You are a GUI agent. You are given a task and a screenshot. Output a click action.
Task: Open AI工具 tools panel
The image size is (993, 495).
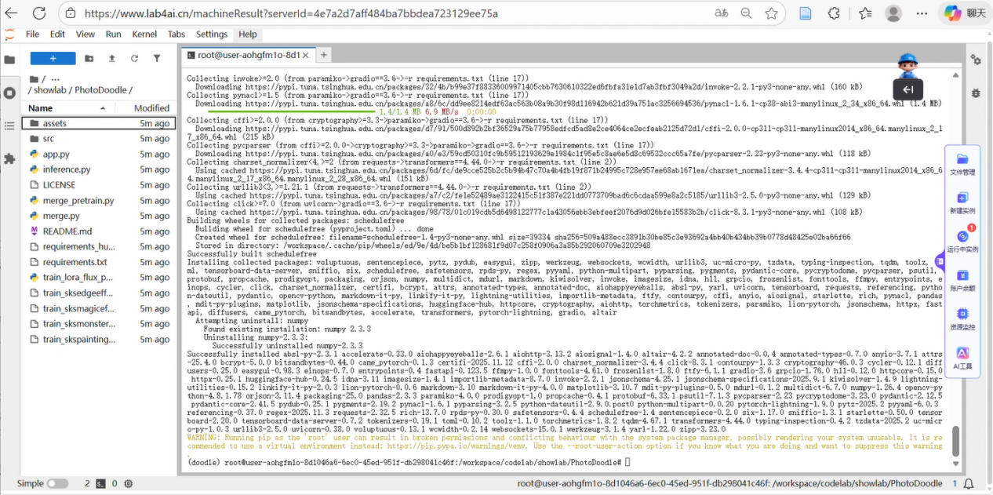pyautogui.click(x=962, y=358)
